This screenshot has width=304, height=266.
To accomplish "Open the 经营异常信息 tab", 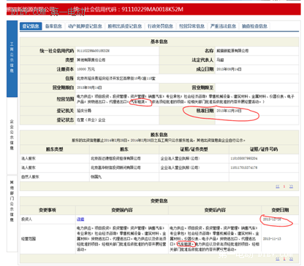I will point(192,26).
